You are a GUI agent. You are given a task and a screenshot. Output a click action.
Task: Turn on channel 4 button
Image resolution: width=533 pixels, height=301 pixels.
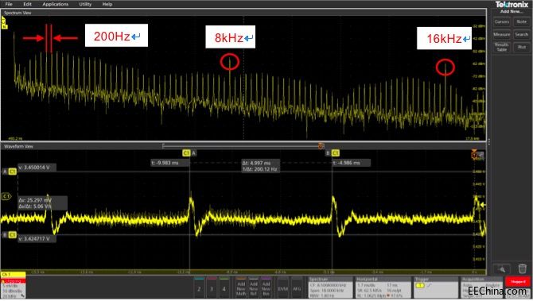(224, 288)
